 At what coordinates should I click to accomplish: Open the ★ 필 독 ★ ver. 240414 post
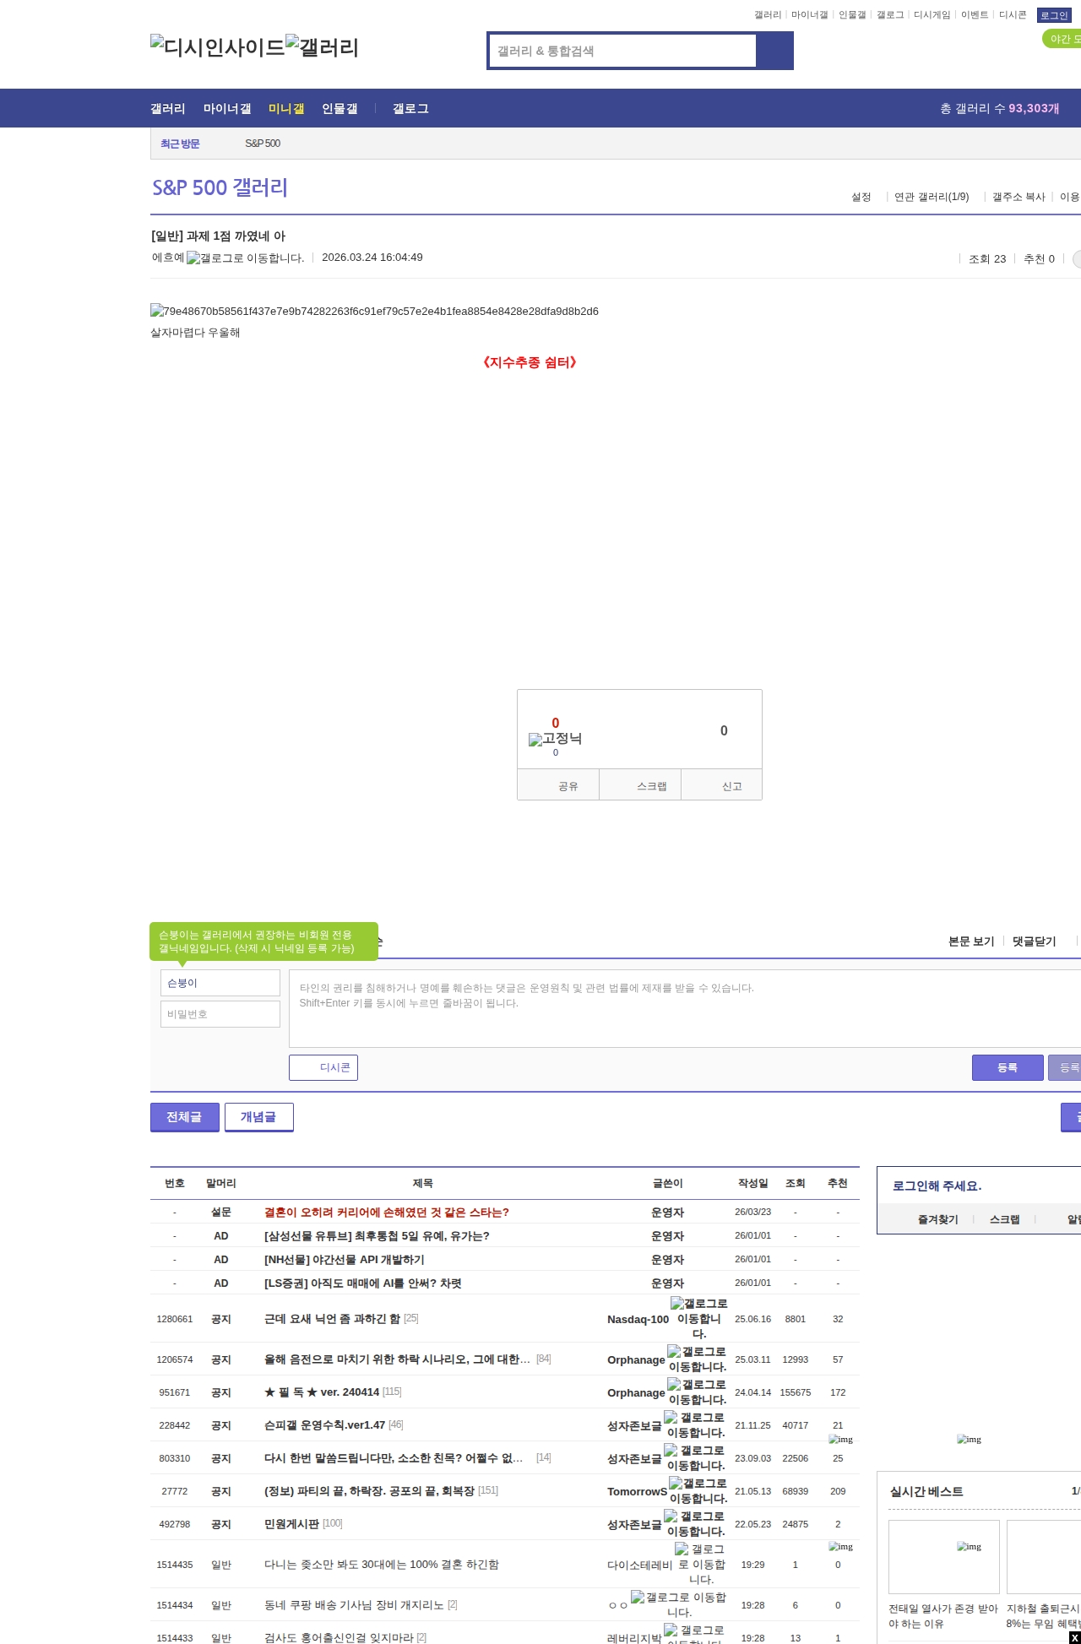click(x=322, y=1392)
